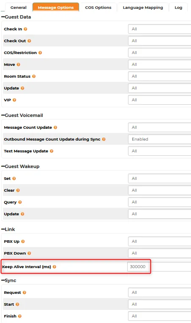Open the Guest Wakeup Update dropdown

[x=159, y=214]
